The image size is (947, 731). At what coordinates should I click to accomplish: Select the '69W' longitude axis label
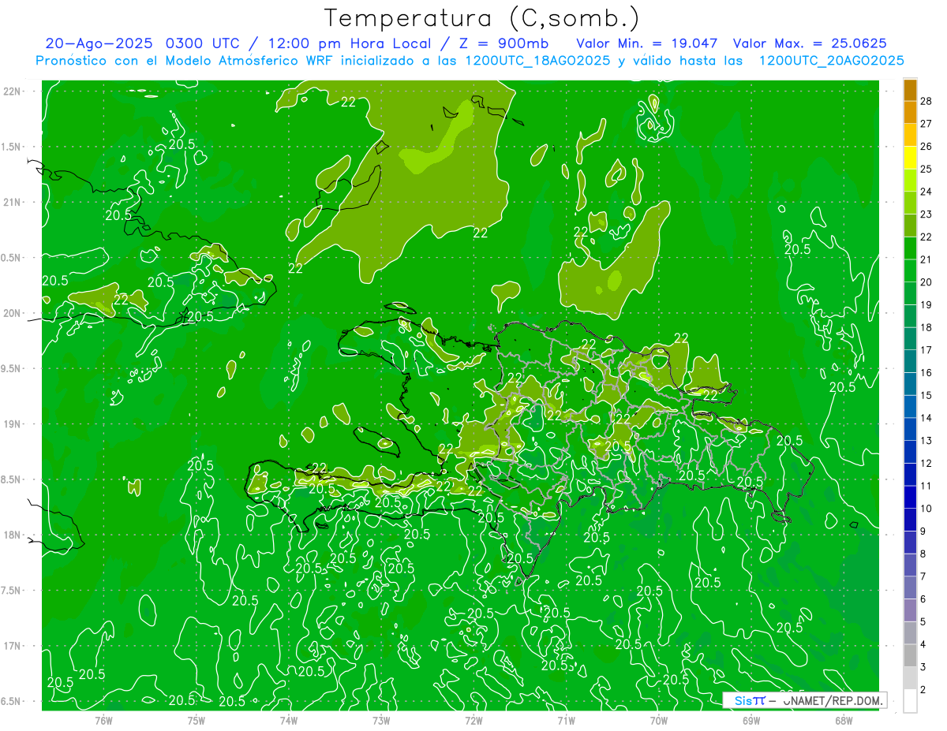[x=751, y=720]
